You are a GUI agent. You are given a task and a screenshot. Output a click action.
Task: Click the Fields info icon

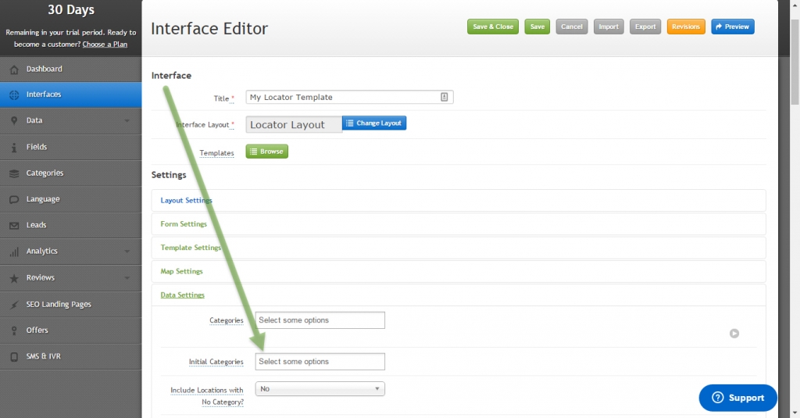(x=14, y=148)
